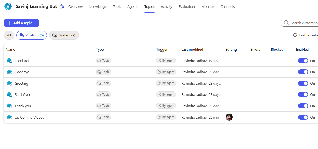Click the Topic type badge in Up Coming Videos row

click(x=103, y=117)
